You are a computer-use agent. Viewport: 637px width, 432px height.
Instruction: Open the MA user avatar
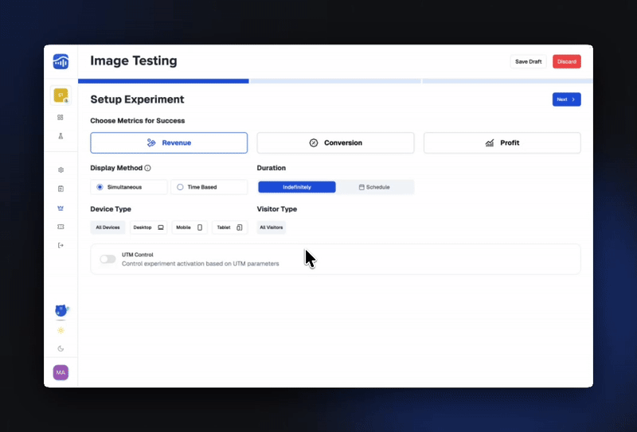click(61, 372)
